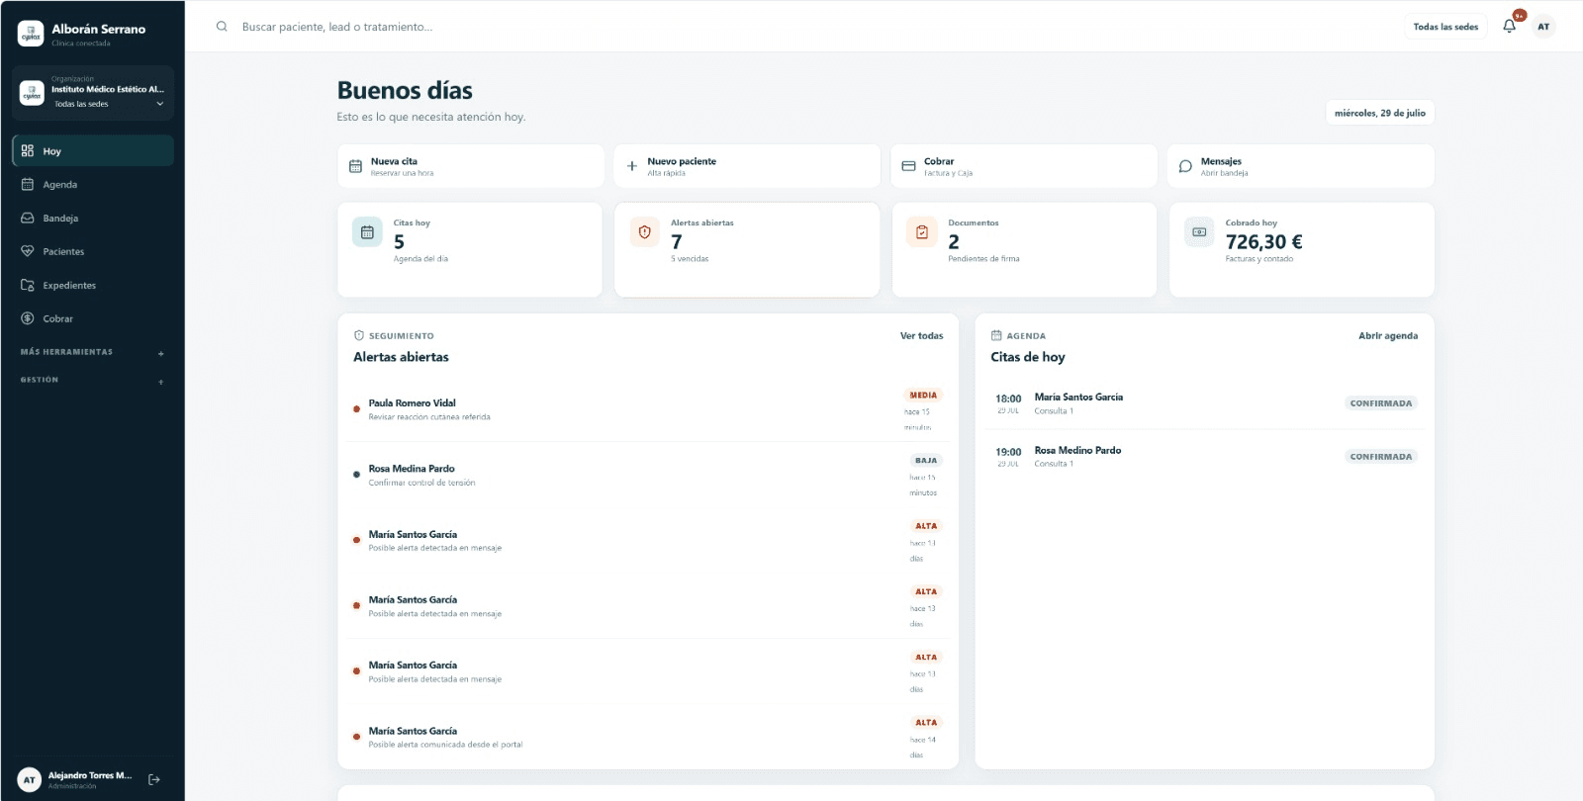Click the Mensajes speech bubble icon
Screen dimensions: 1583x801
[x=1185, y=166]
